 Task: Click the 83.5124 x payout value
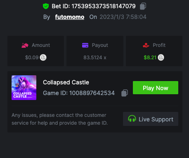click(95, 58)
